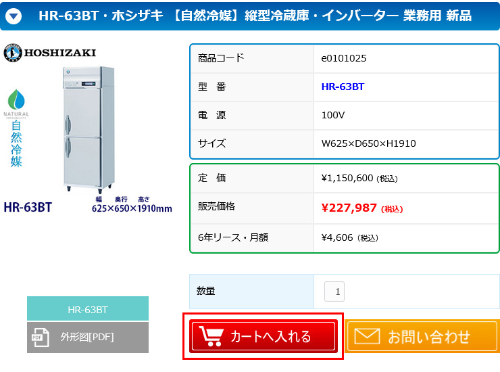Click the natural refrigerant leaf-drop icon

[x=16, y=99]
